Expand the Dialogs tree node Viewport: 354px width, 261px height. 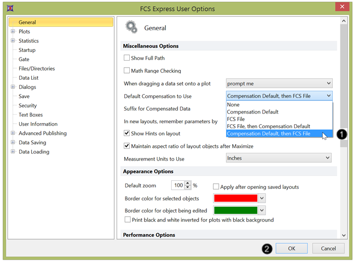click(x=13, y=87)
